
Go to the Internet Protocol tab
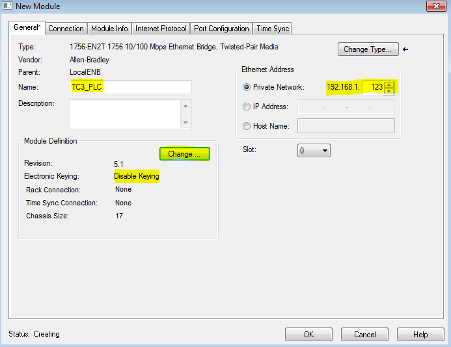click(161, 29)
